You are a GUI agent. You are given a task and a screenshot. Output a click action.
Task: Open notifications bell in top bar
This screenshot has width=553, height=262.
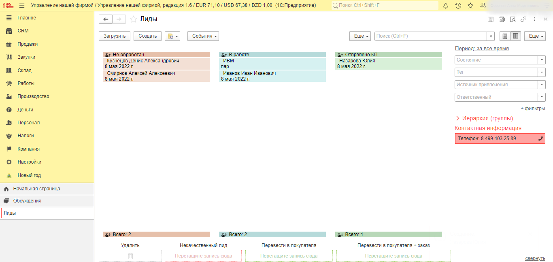(446, 6)
